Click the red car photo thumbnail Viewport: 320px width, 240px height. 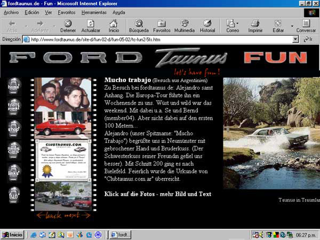(63, 125)
